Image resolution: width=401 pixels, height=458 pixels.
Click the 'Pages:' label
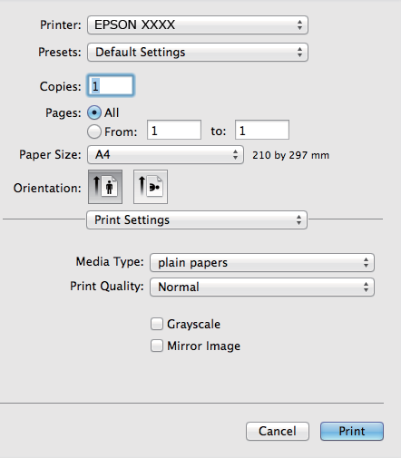64,113
